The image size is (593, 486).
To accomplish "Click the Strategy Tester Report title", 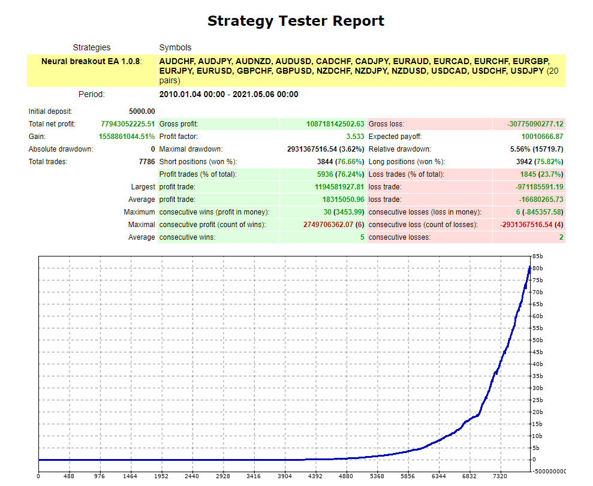I will tap(296, 21).
